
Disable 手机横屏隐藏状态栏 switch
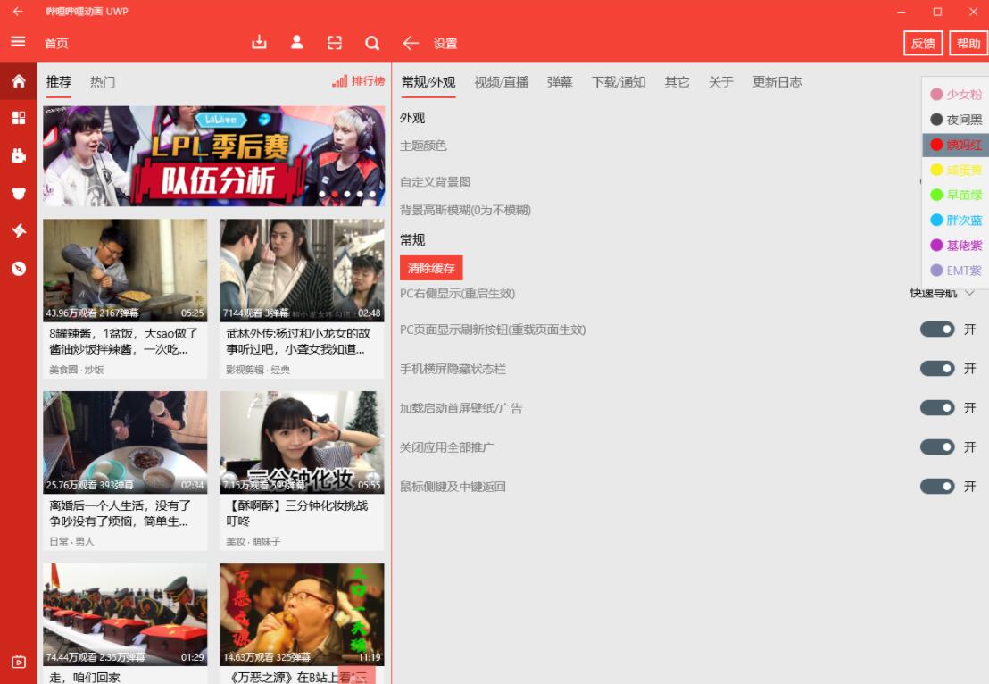(x=937, y=369)
